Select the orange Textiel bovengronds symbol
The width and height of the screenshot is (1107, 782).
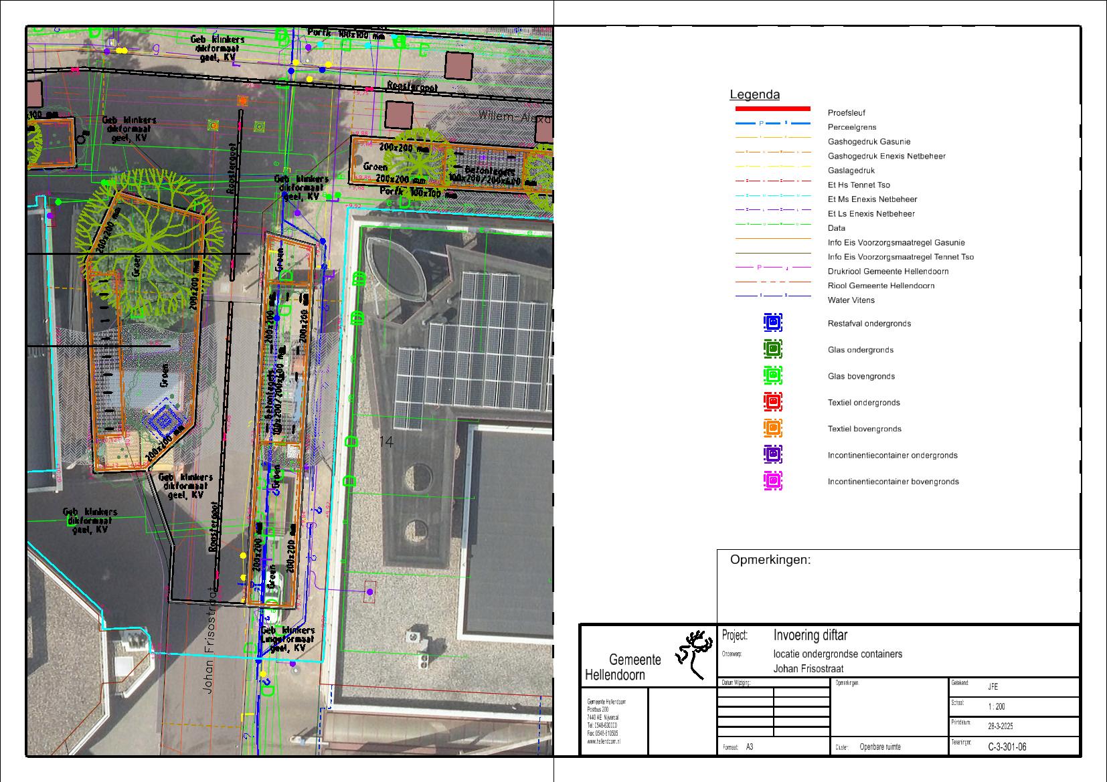tap(772, 428)
